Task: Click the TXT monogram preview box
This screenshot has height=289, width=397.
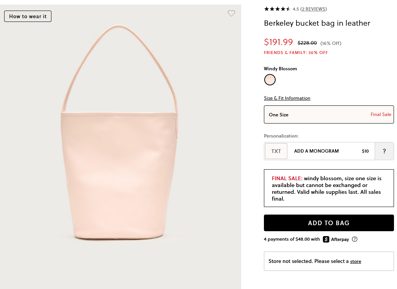Action: click(276, 151)
